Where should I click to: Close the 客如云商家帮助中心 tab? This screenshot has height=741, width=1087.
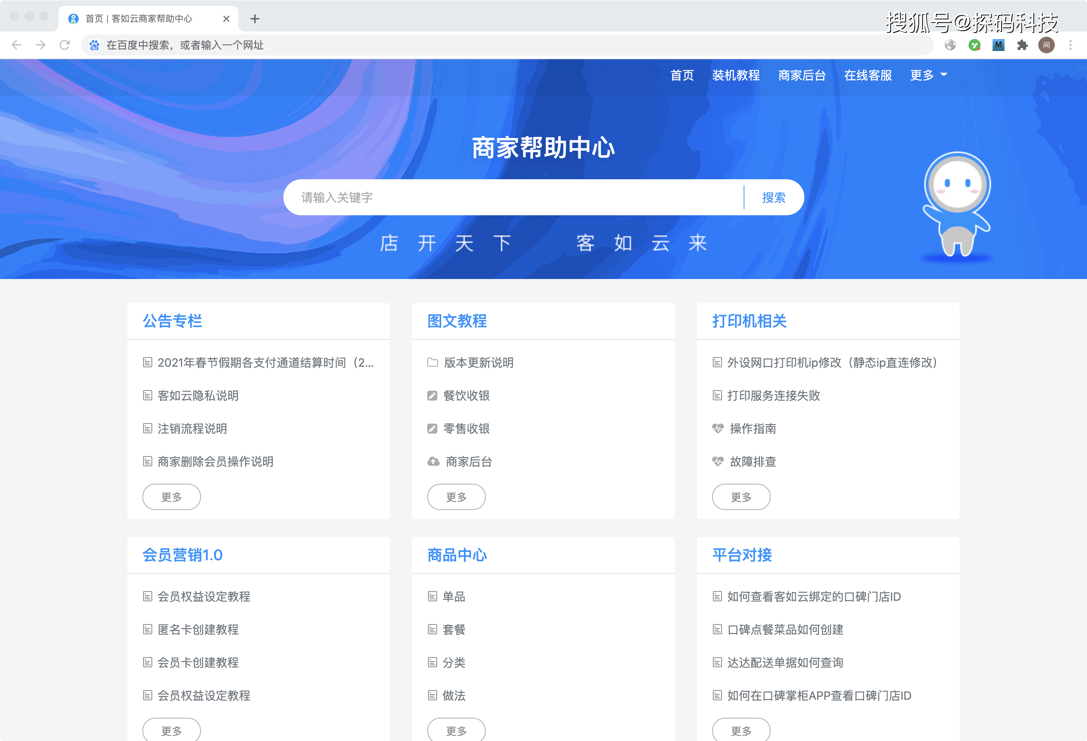tap(226, 19)
